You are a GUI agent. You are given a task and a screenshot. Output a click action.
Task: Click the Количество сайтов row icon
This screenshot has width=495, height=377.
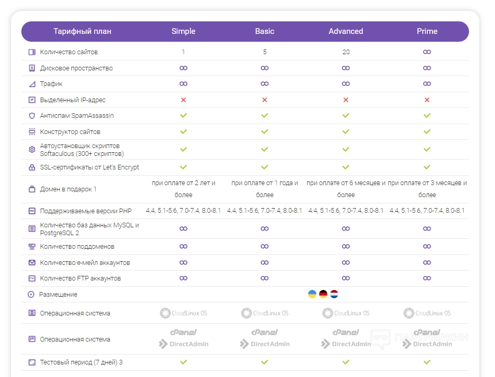pos(32,52)
